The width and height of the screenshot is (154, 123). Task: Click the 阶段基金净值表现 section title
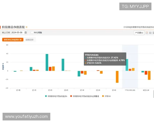pos(13,27)
